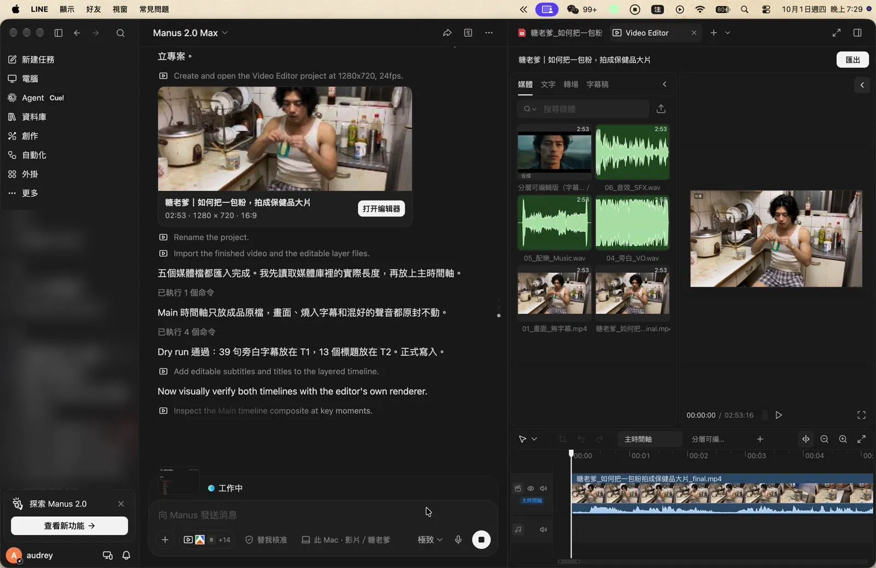Click the fit timeline expand icon

point(861,439)
